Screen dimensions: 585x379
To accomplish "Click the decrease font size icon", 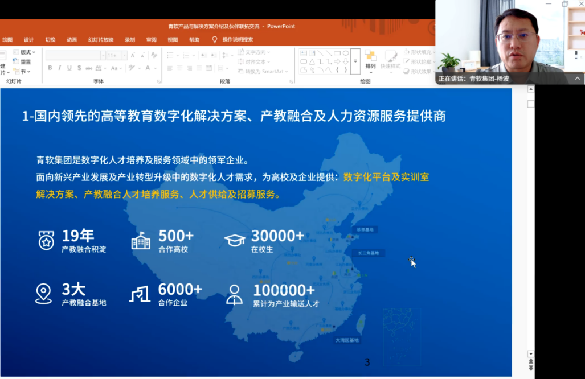I will (142, 56).
